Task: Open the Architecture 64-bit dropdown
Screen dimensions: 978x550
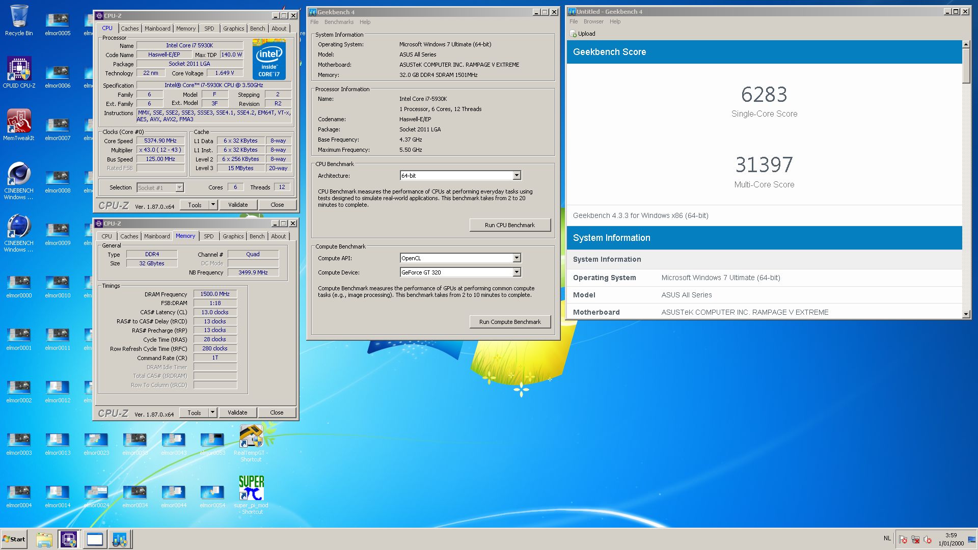Action: pyautogui.click(x=517, y=176)
